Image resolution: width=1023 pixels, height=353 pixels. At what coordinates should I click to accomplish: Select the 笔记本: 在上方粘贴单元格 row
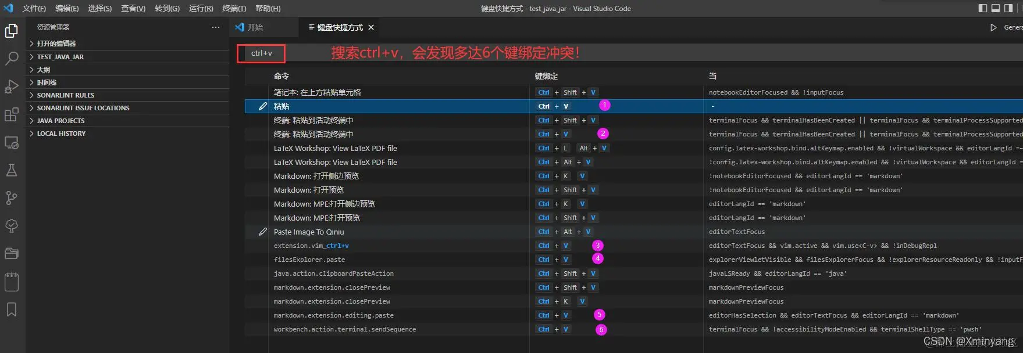click(633, 92)
